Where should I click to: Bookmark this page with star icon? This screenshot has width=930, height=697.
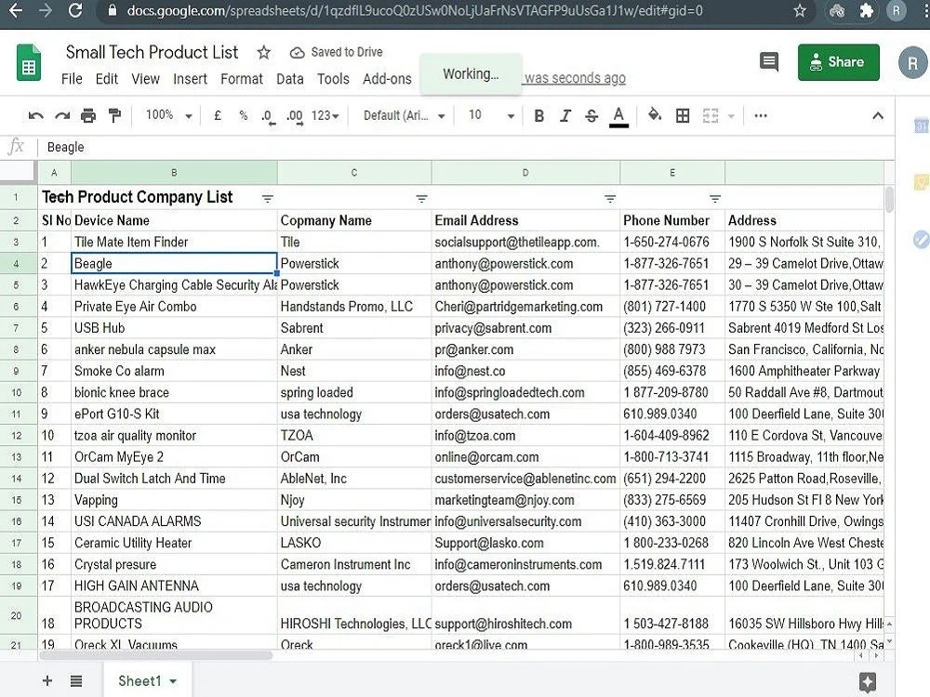click(x=800, y=10)
